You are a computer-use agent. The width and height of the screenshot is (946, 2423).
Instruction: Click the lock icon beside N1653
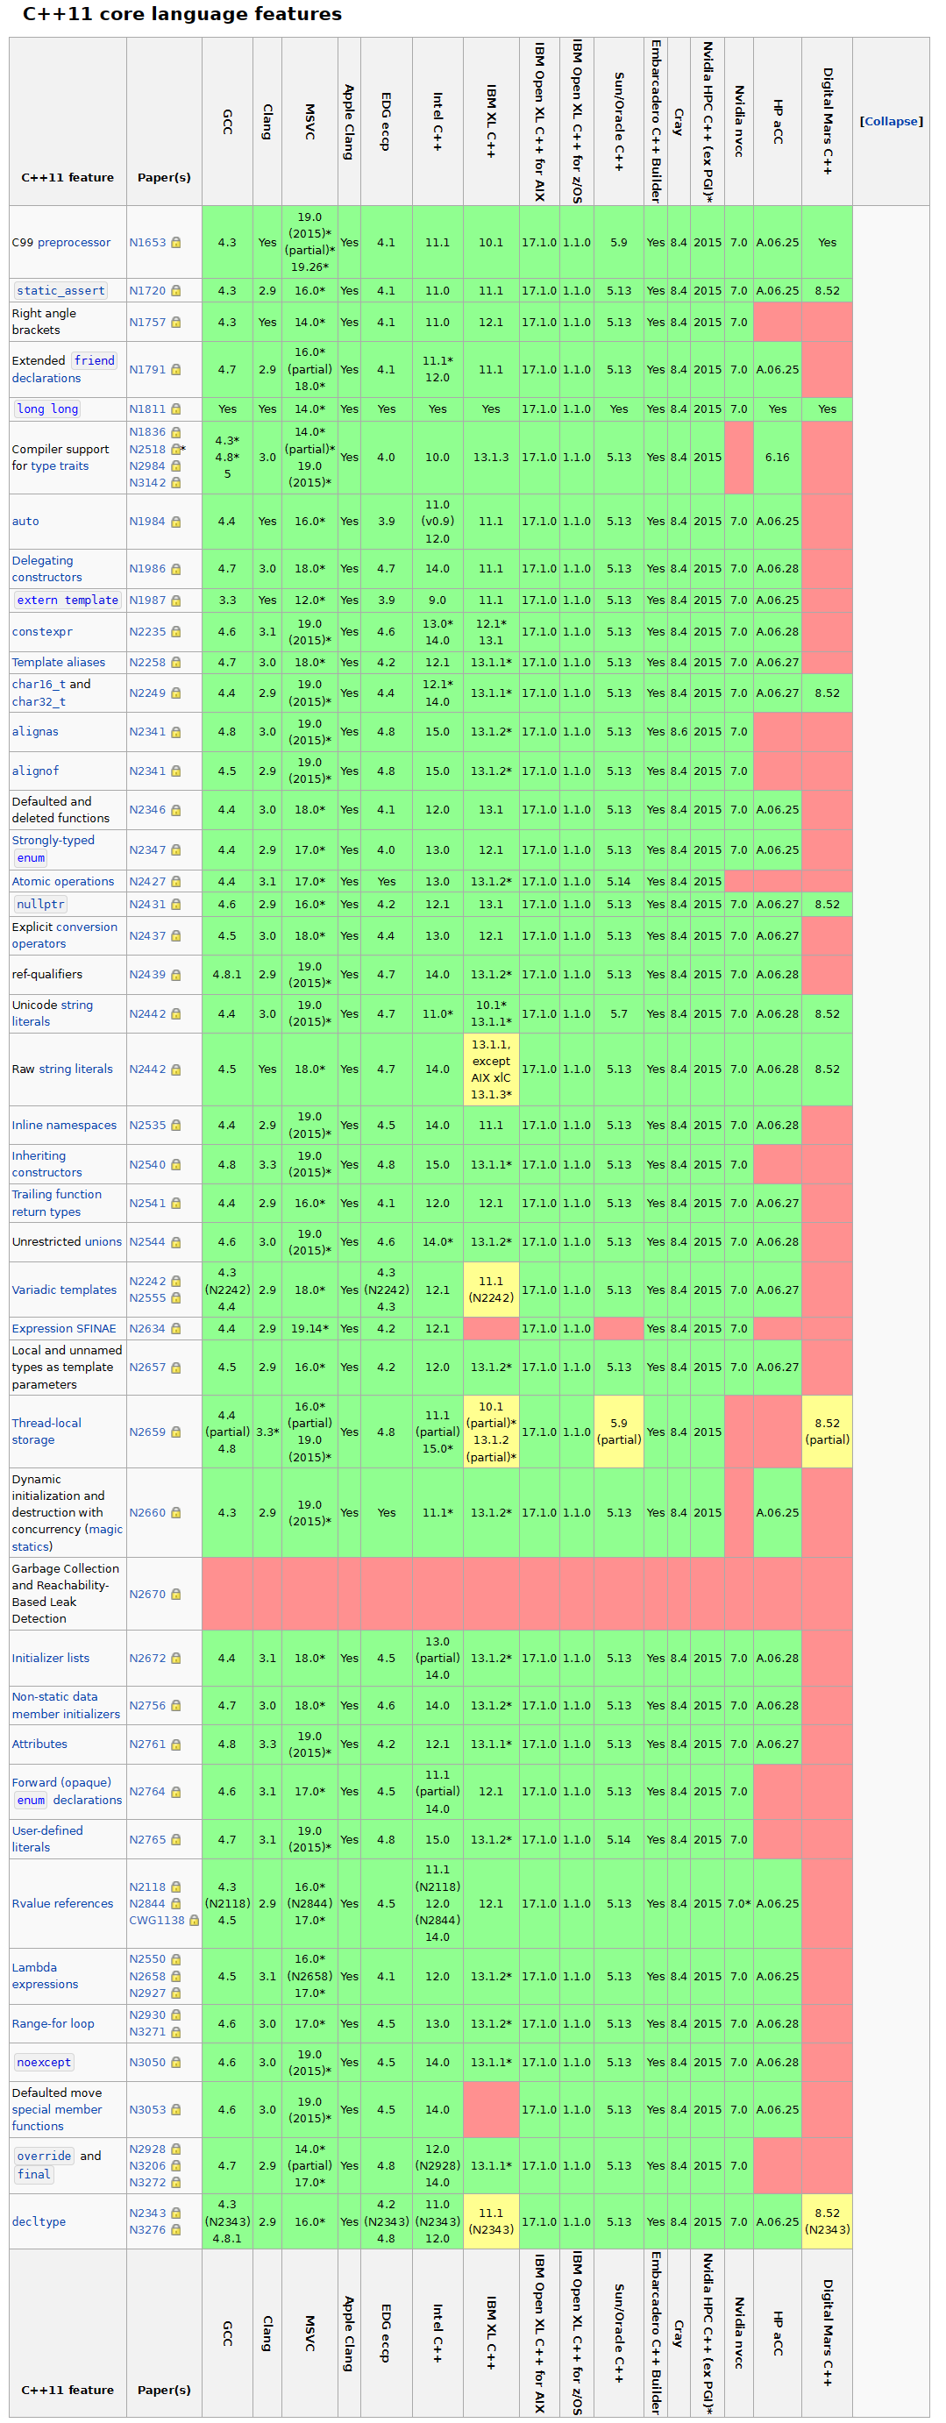coord(176,243)
